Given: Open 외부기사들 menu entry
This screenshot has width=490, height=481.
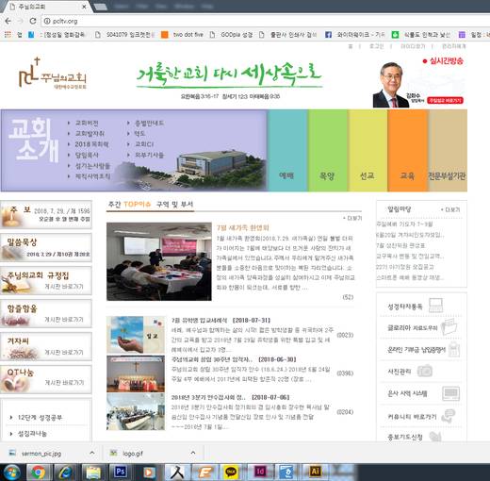Looking at the screenshot, I should point(149,155).
